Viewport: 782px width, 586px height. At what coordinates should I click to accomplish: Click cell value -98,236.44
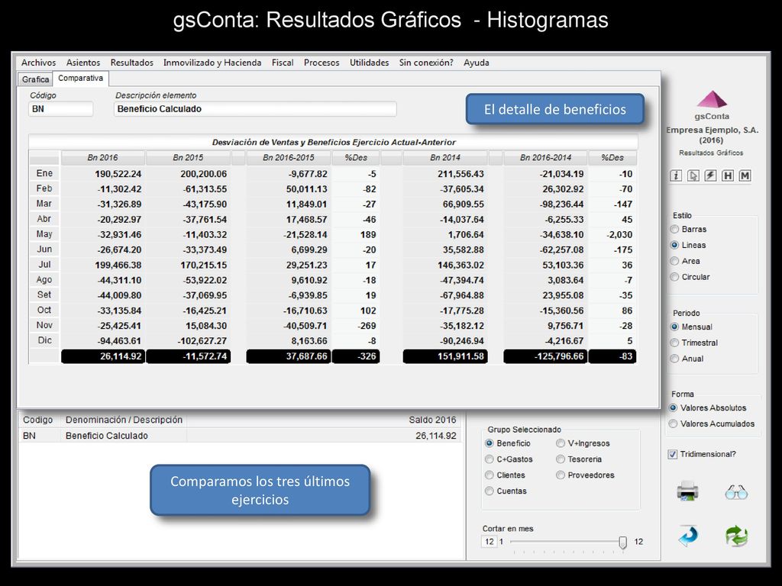[x=561, y=204]
